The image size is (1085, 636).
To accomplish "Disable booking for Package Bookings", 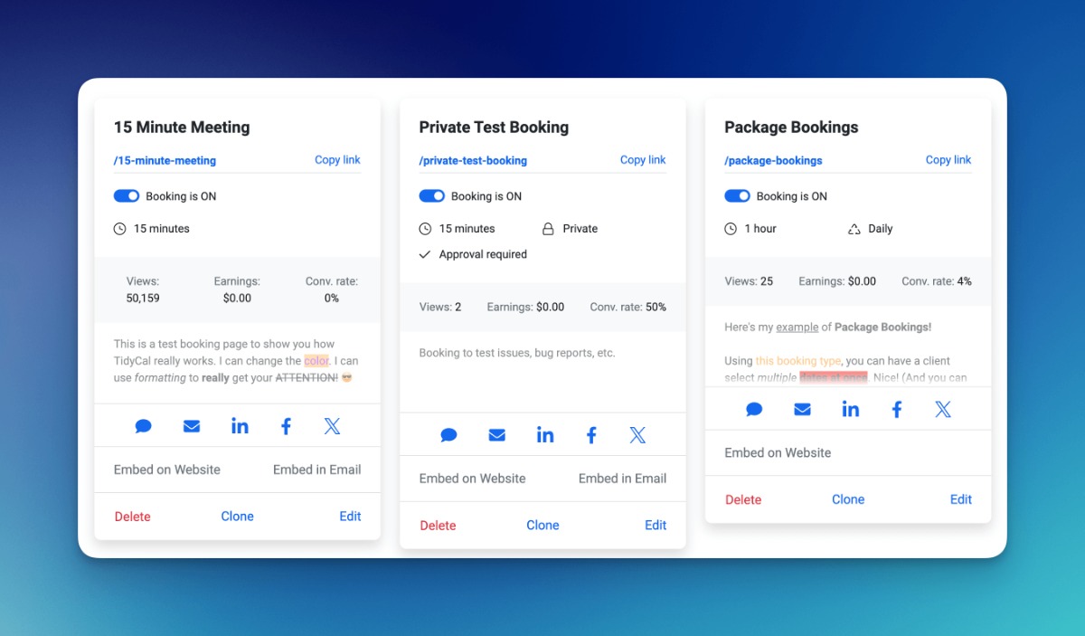I will (738, 196).
